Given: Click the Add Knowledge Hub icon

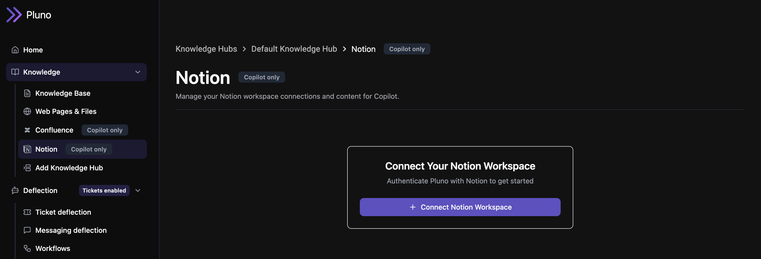Looking at the screenshot, I should pos(27,168).
